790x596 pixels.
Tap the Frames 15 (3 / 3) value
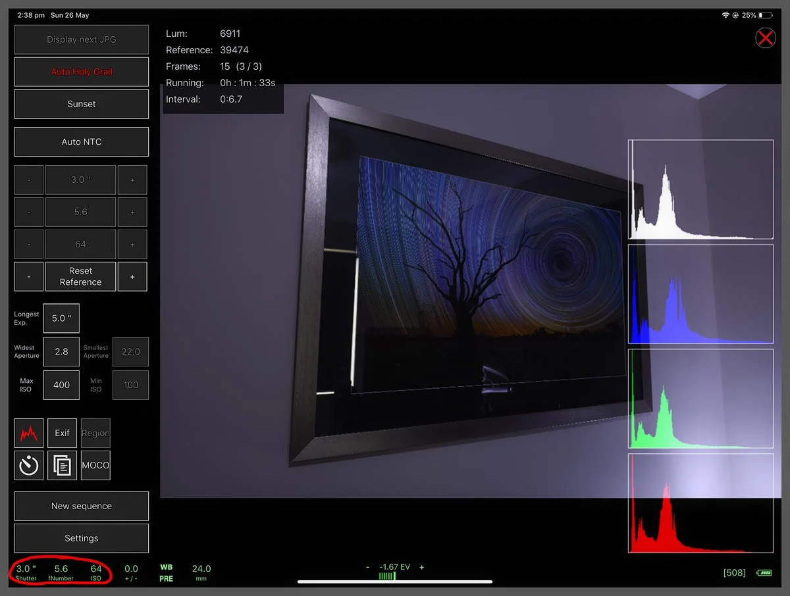(x=241, y=66)
